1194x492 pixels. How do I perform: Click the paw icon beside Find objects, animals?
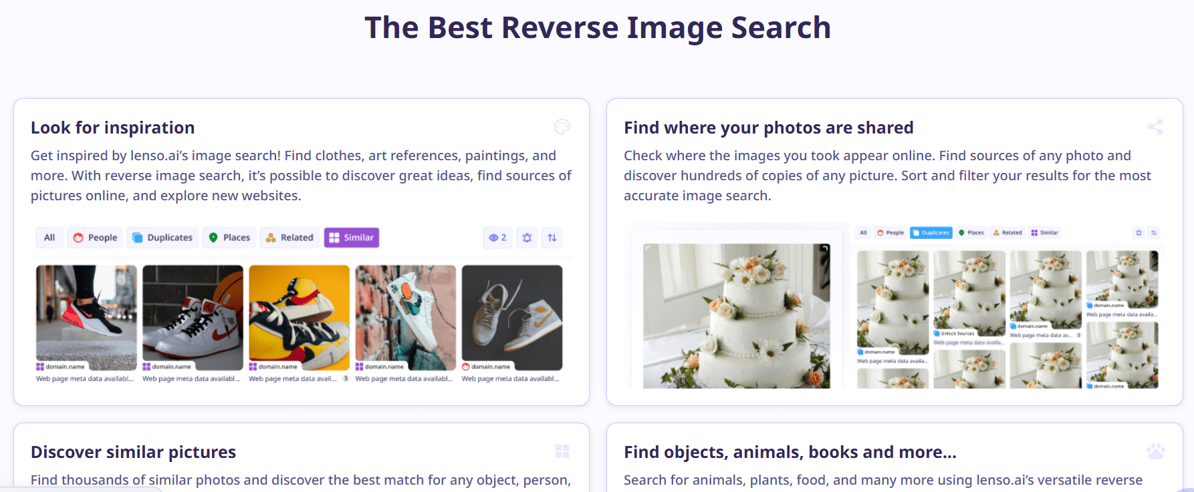(1155, 451)
